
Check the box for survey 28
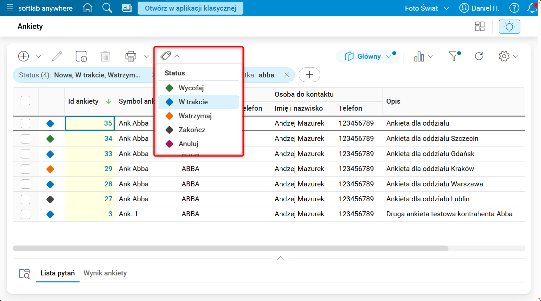[x=26, y=184]
